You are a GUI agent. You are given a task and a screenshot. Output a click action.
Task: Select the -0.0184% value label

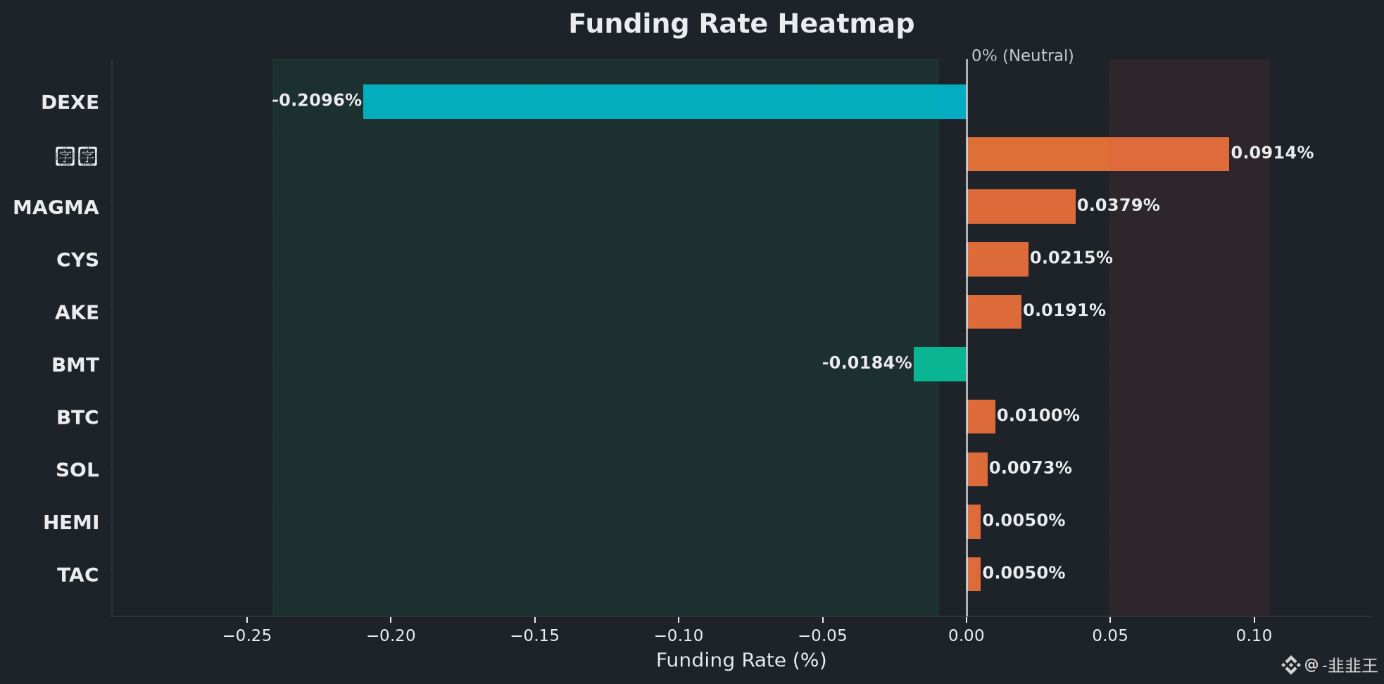point(867,363)
